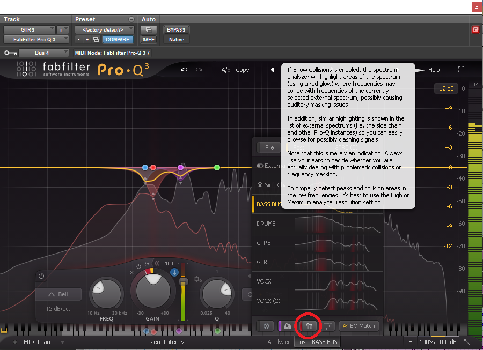Image resolution: width=483 pixels, height=350 pixels.
Task: Click the blue gain-Q interaction button
Action: pyautogui.click(x=174, y=272)
